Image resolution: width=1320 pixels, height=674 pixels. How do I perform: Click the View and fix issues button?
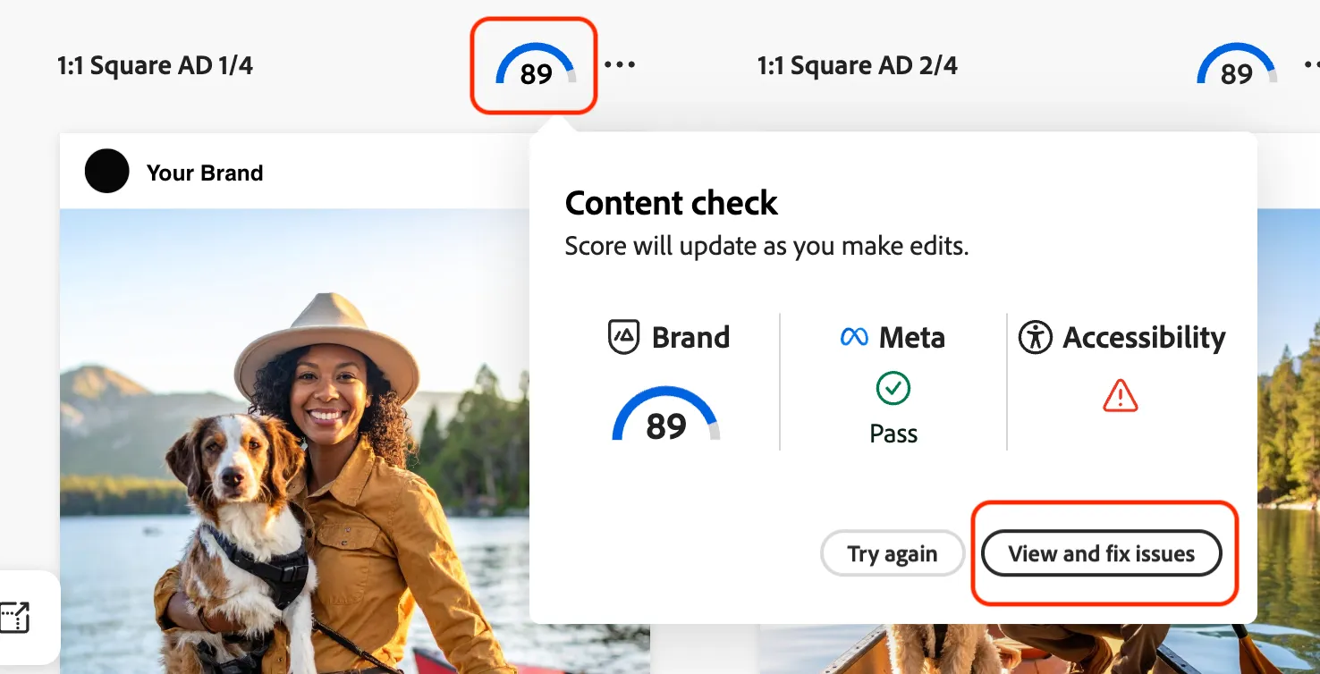(x=1101, y=554)
